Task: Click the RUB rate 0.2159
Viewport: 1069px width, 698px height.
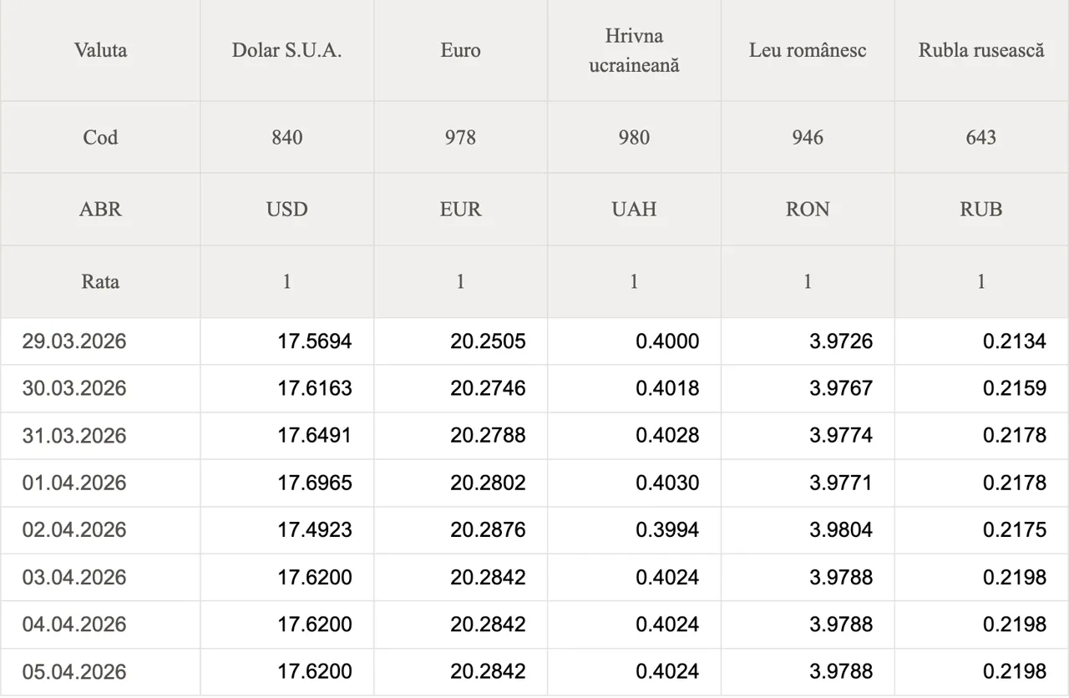Action: pos(1015,388)
